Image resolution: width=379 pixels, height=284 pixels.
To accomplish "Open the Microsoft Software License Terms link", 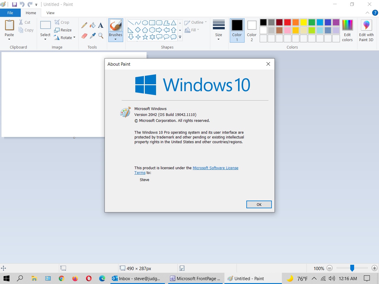I will [215, 168].
